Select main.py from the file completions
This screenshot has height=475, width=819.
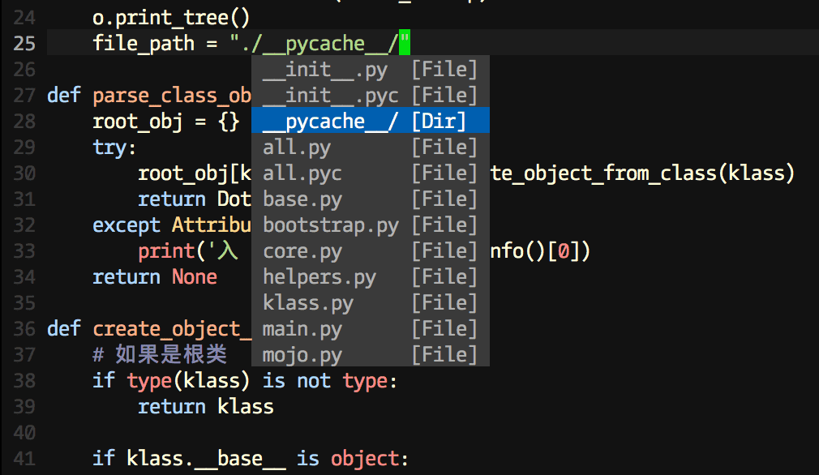pos(302,328)
